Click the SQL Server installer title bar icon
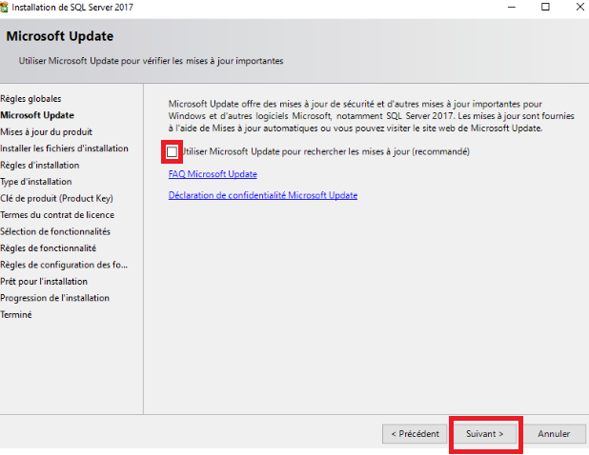Image resolution: width=589 pixels, height=455 pixels. point(4,7)
